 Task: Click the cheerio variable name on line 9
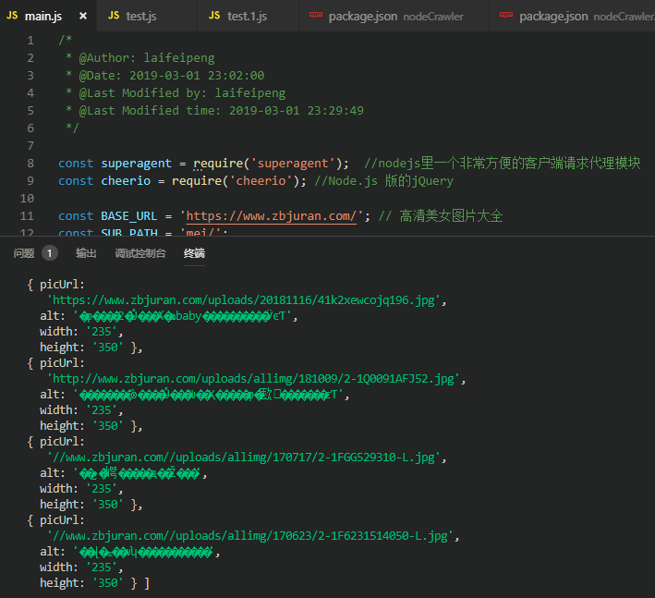126,181
